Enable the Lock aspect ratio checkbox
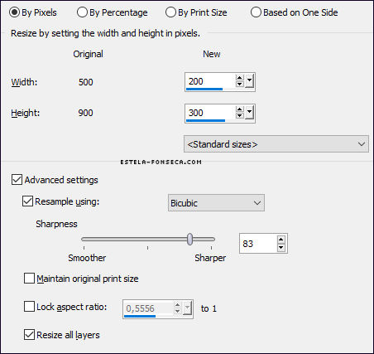 click(x=29, y=307)
